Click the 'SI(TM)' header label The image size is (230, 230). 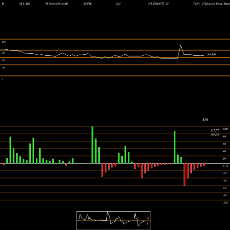click(x=87, y=4)
